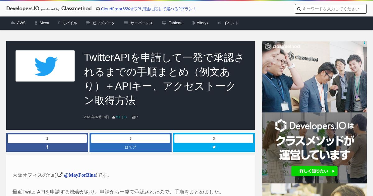This screenshot has height=196, width=373.
Task: Click the Classmethod sidebar advertisement image
Action: coord(315,112)
